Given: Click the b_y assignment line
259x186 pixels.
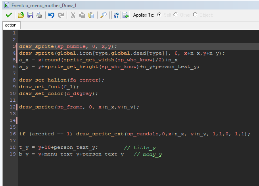Looking at the screenshot, I should click(71, 154).
